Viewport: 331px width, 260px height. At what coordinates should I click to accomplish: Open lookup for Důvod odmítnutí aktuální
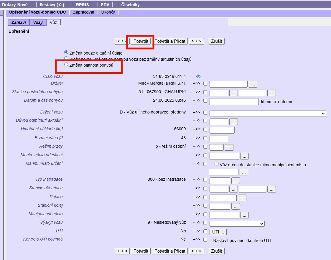pos(233,121)
